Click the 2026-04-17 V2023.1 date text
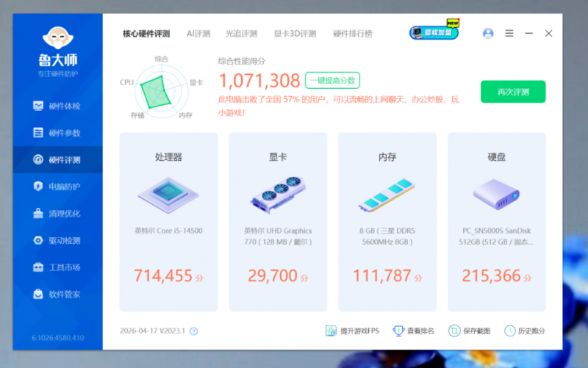The width and height of the screenshot is (588, 368). [153, 331]
